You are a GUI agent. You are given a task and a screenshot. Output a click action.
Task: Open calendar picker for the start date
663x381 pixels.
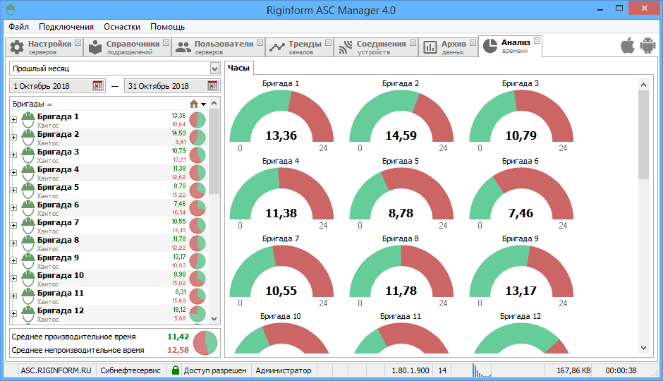click(98, 86)
